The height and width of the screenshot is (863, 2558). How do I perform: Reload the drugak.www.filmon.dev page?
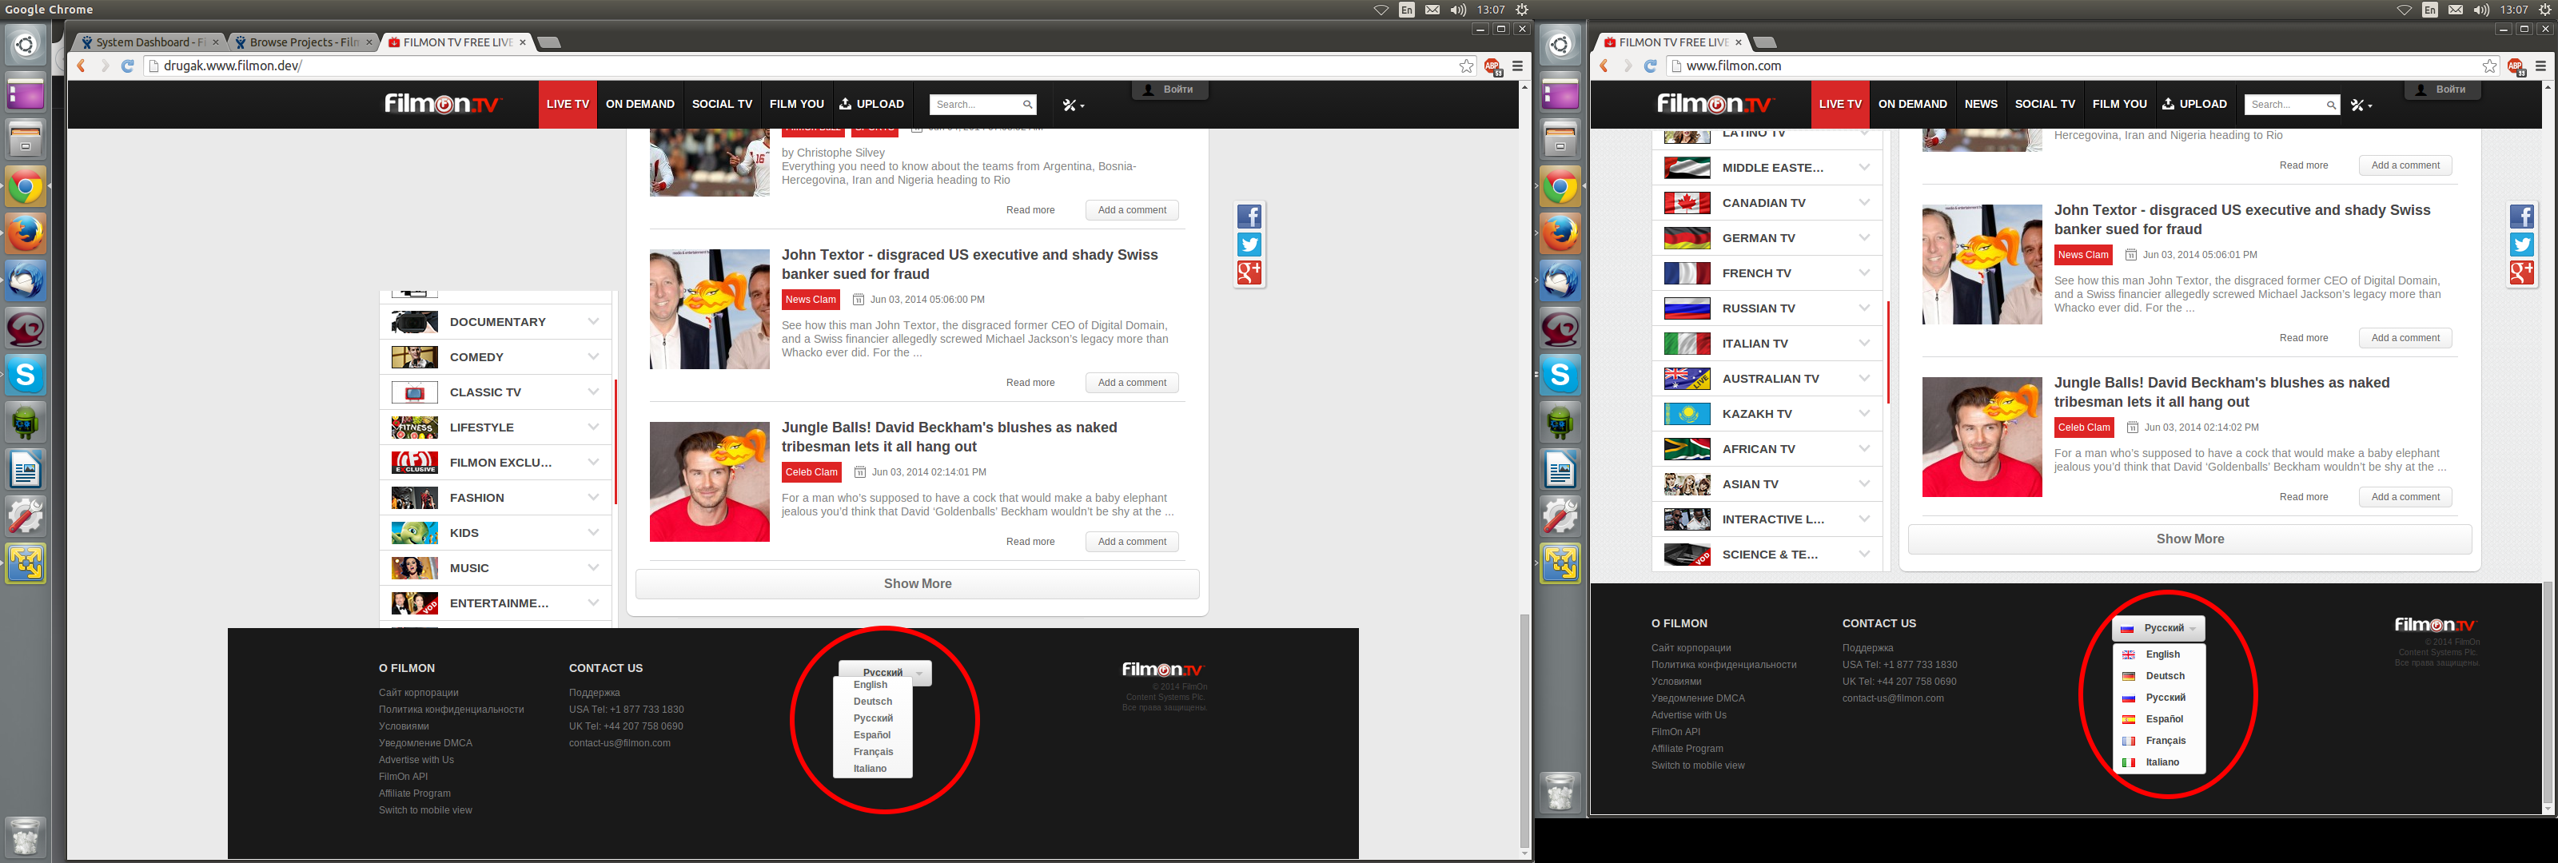127,66
